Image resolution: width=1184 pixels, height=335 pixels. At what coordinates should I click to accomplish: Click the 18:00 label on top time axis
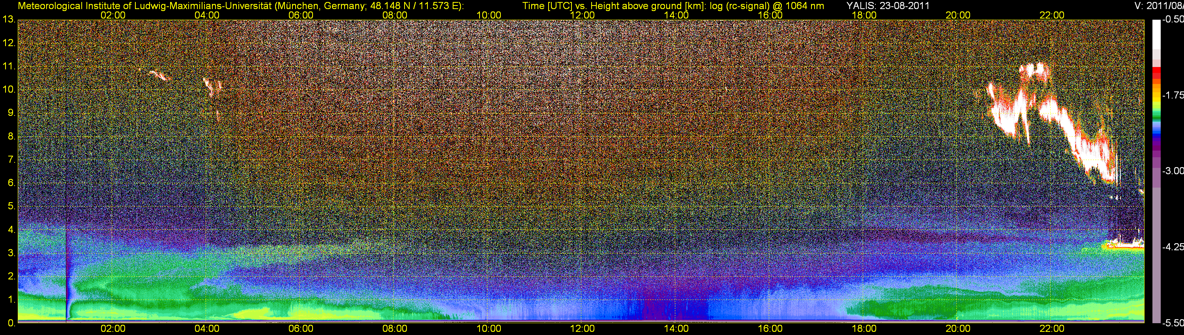[864, 15]
